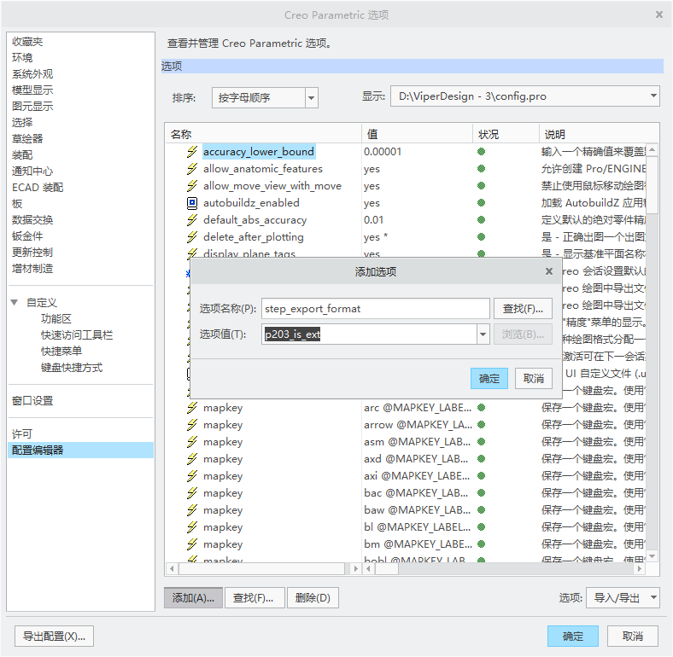Click green status dot for default_abs_accuracy
This screenshot has height=657, width=673.
pos(481,220)
